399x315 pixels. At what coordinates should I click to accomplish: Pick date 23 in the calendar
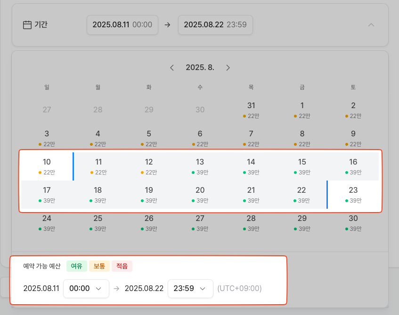click(353, 194)
